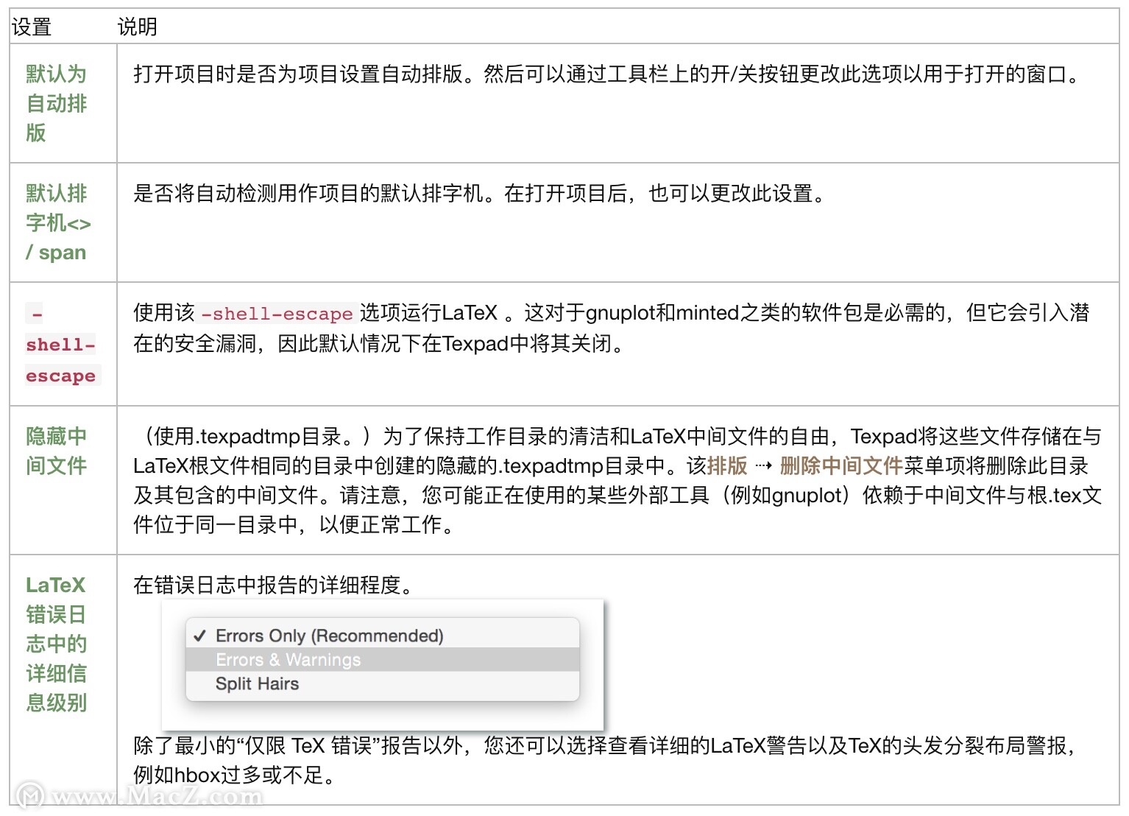The width and height of the screenshot is (1129, 816).
Task: Click the inline -shell-escape code text
Action: [277, 314]
